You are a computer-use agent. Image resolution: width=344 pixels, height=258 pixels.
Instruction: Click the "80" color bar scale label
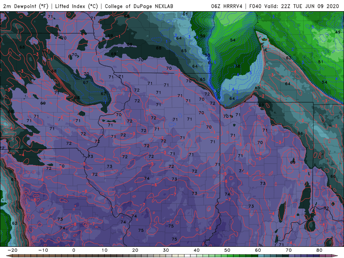[x=319, y=250]
